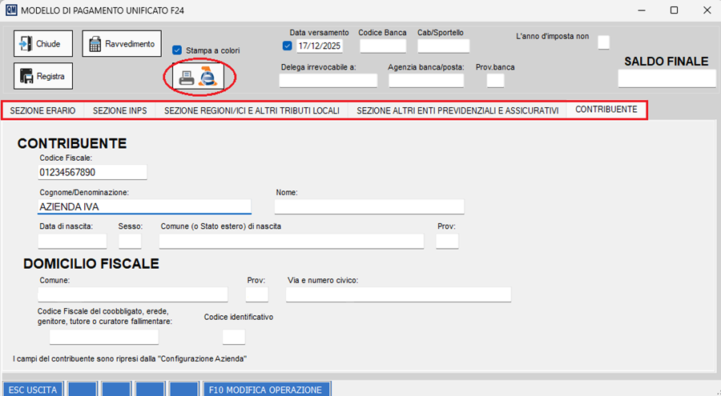
Task: Tick the L'anno d'imposta non checkbox
Action: pos(604,42)
